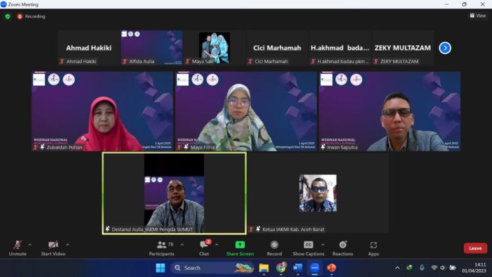Click Share Screen button
Image resolution: width=492 pixels, height=277 pixels.
coord(240,248)
